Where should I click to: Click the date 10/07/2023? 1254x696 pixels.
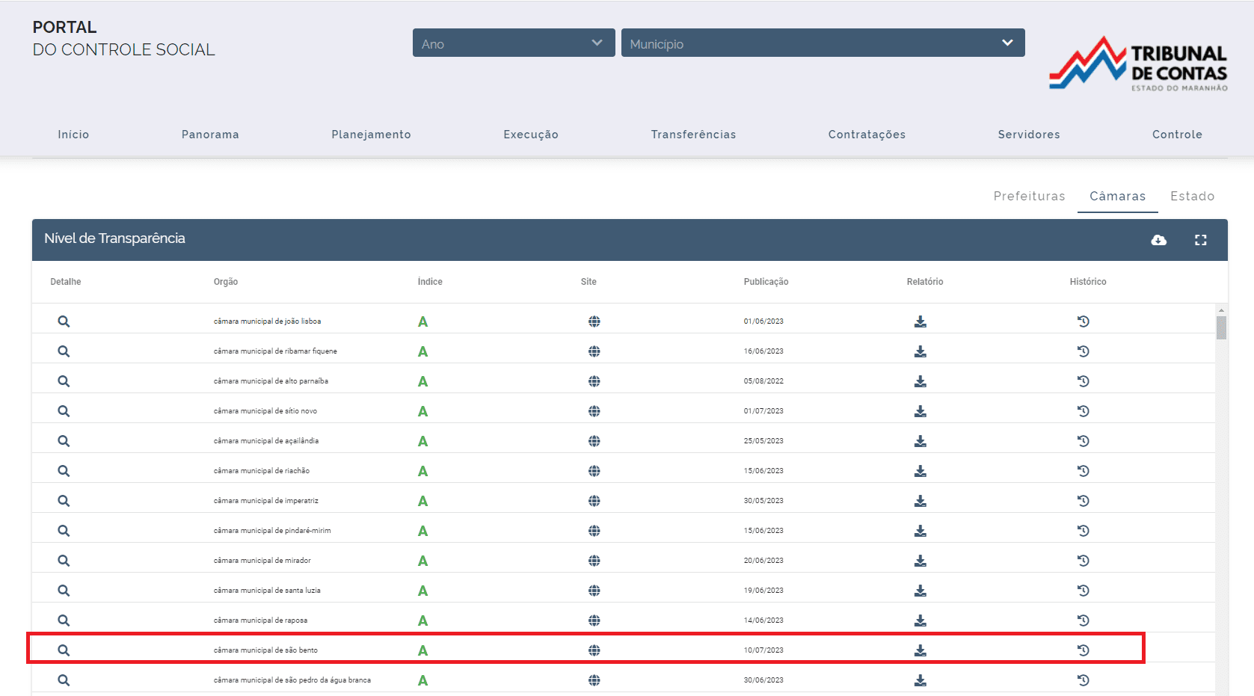click(763, 650)
